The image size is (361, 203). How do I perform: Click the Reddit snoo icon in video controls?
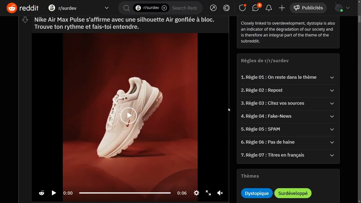coord(41,193)
